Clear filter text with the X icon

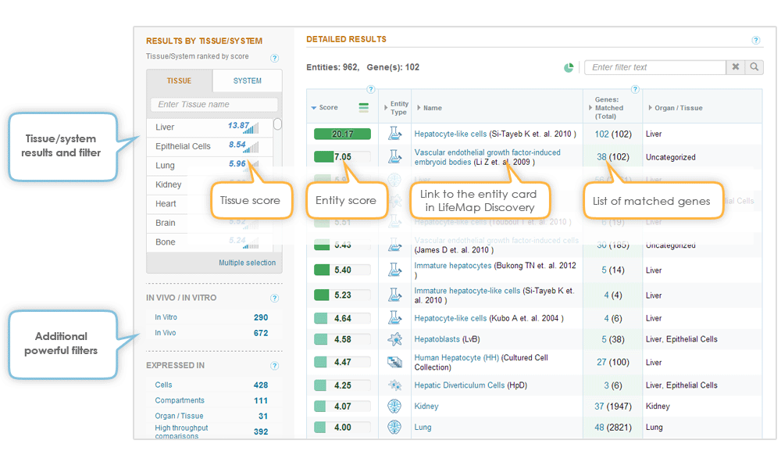736,67
